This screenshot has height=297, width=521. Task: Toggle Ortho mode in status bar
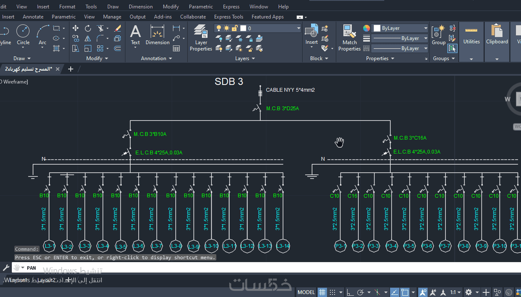point(350,292)
